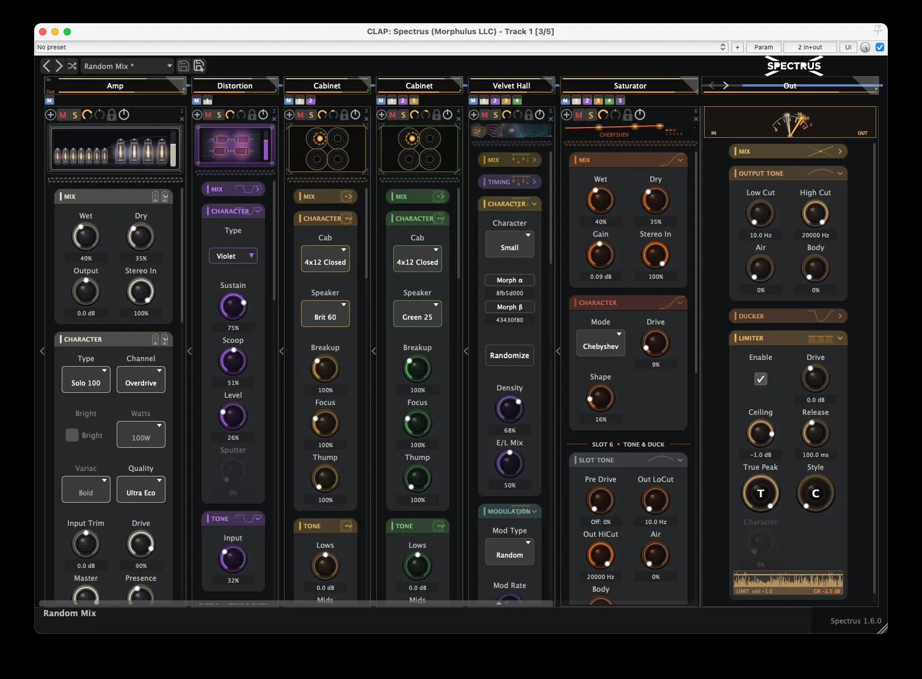Expand the TIMING section in Velvet Hall
The height and width of the screenshot is (679, 922).
click(x=510, y=182)
